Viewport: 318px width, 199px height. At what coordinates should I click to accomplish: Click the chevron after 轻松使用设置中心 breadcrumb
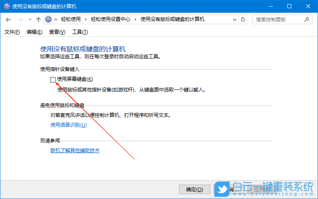click(x=135, y=20)
